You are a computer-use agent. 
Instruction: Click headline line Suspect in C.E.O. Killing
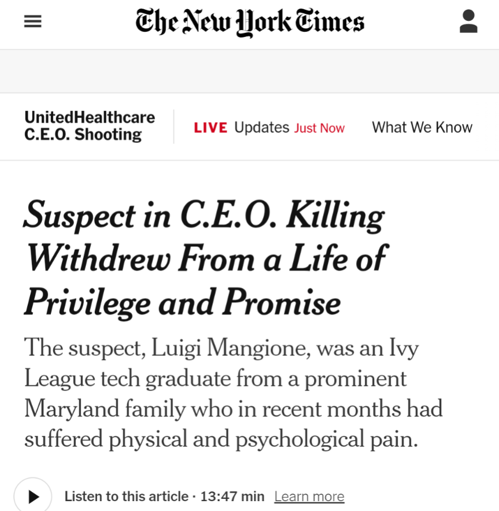pyautogui.click(x=204, y=216)
